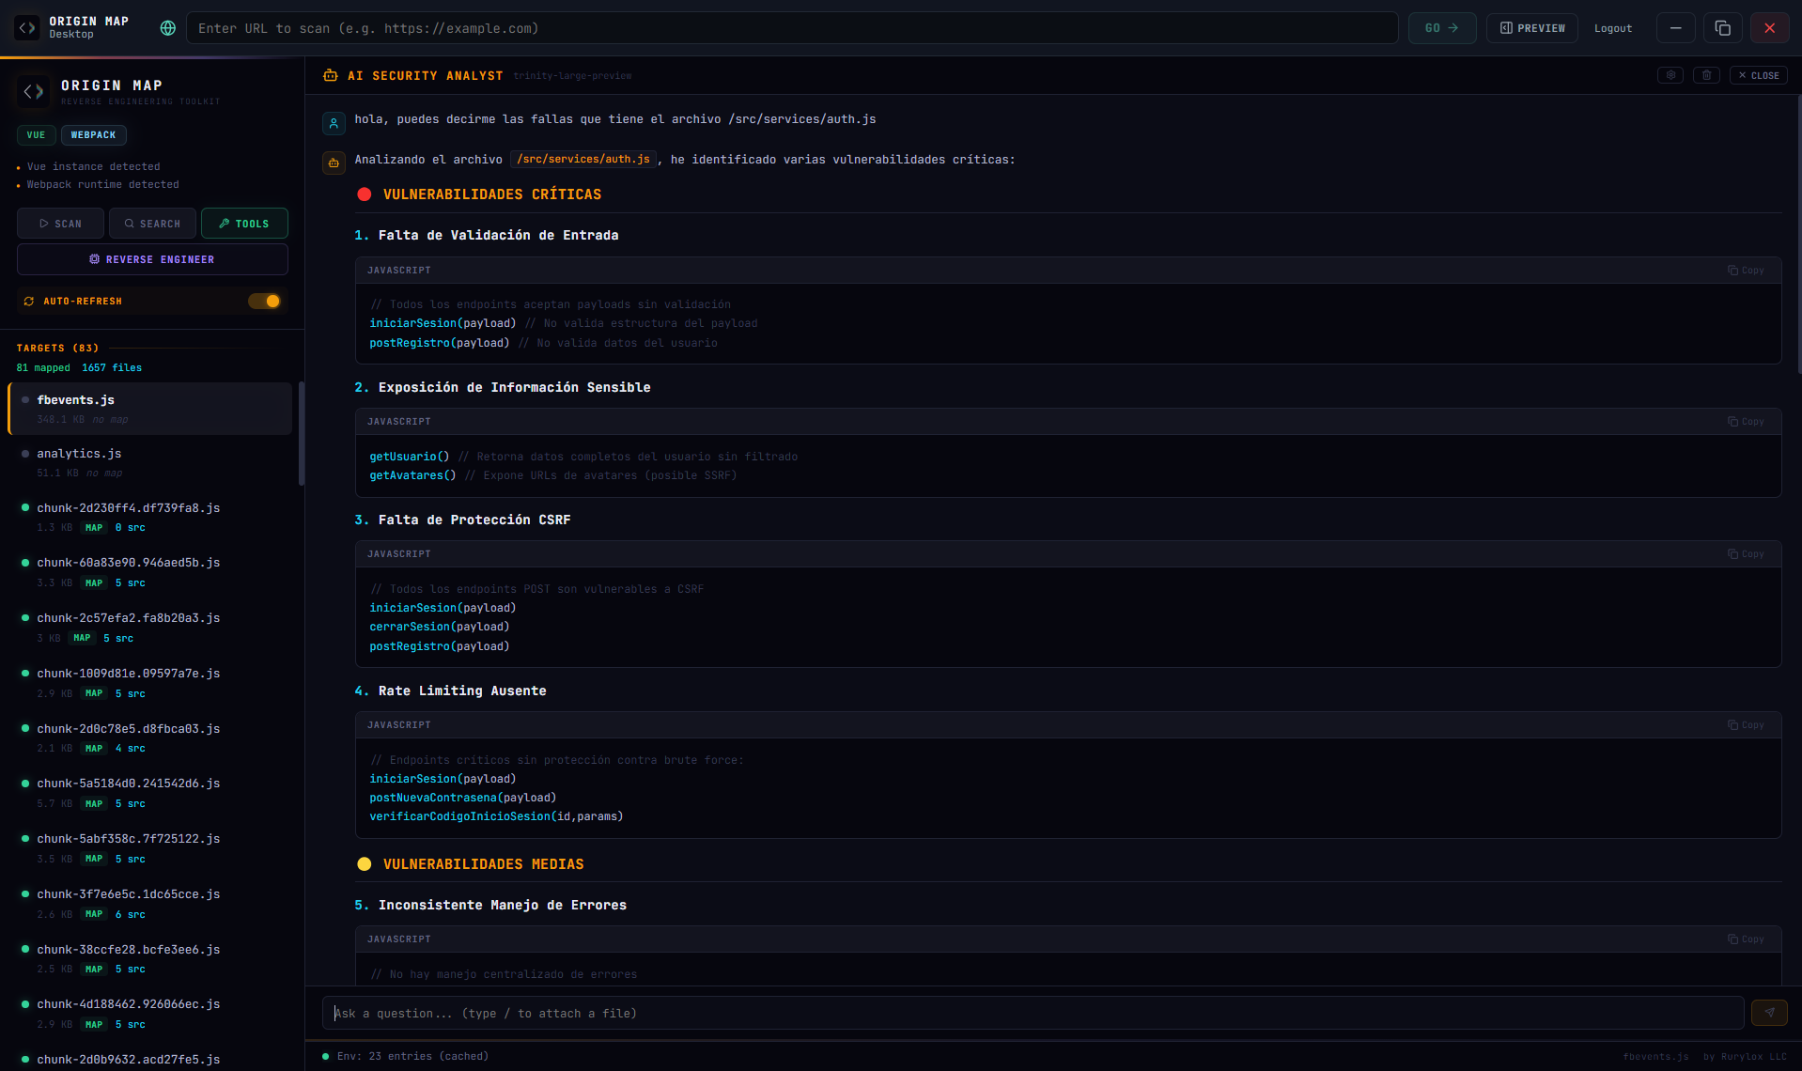
Task: Send message via paper plane icon
Action: (1769, 1013)
